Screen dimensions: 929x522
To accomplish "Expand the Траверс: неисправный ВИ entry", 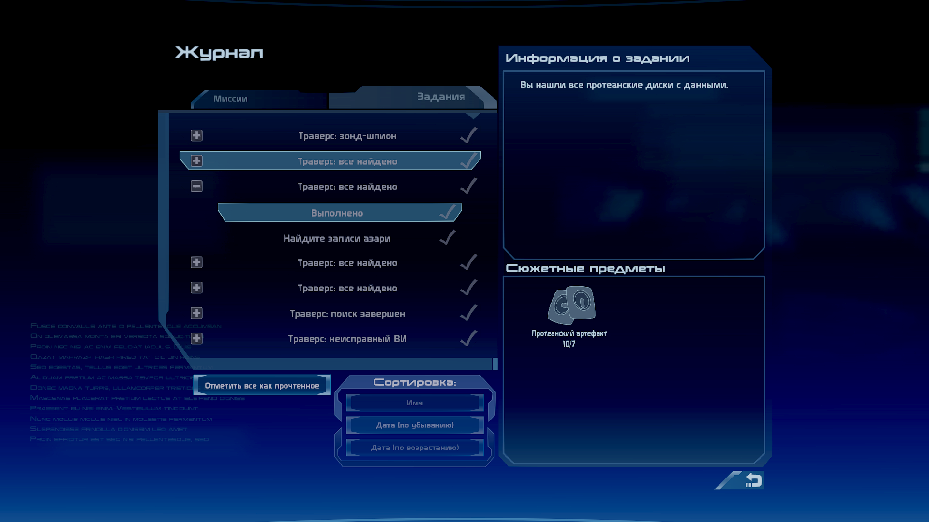I will 196,338.
